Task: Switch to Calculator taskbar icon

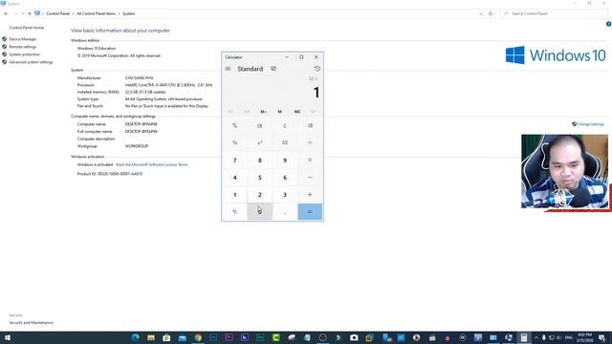Action: pos(524,337)
